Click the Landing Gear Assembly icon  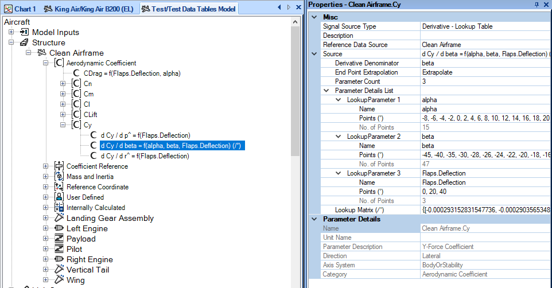click(59, 218)
